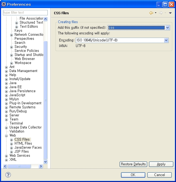Click the back navigation arrow icon
Image resolution: width=176 pixels, height=182 pixels.
click(151, 13)
